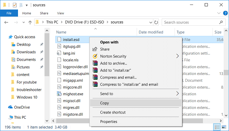Expand the chevron after This PC breadcrumb
The width and height of the screenshot is (229, 131).
[62, 22]
